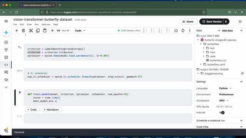The width and height of the screenshot is (246, 138).
Task: Paste cell using the clipboard icon
Action: [45, 31]
